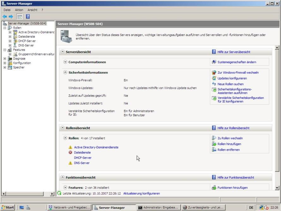The height and width of the screenshot is (211, 281).
Task: Click the Updates konfigurieren icon
Action: pos(214,78)
